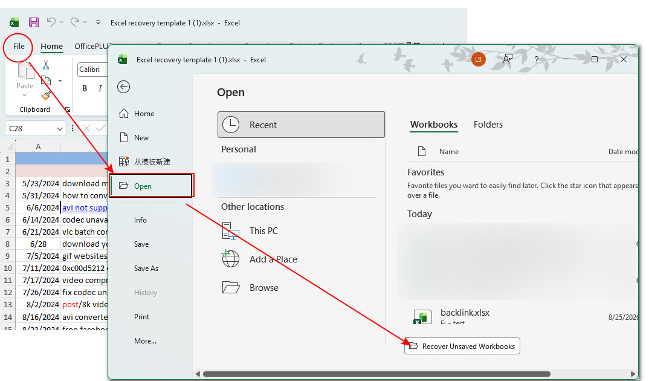Click the feedback person icon in the title bar

click(x=508, y=59)
